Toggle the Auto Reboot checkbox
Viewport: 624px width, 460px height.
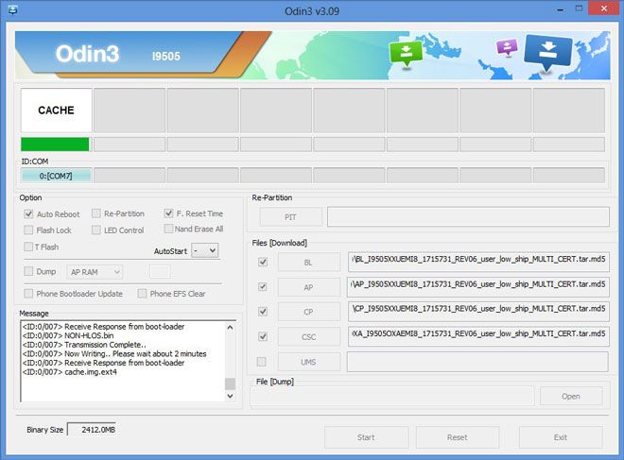28,213
